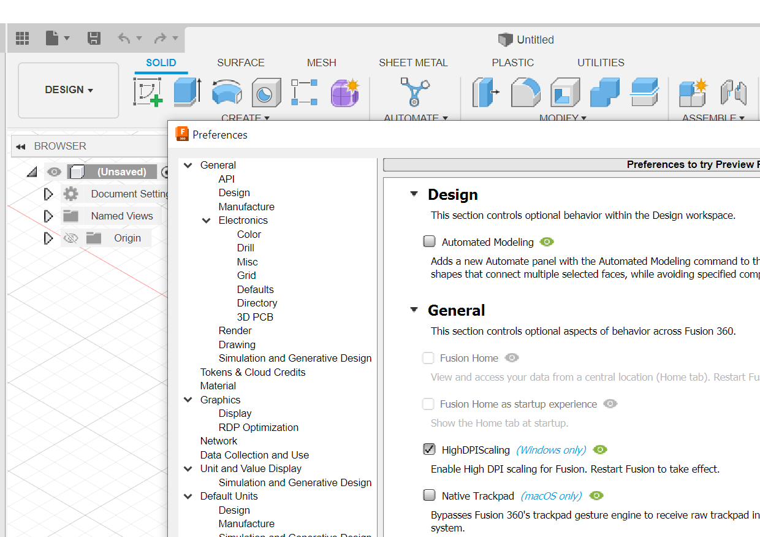The image size is (760, 537).
Task: Show the hidden Origin folder via eye
Action: pos(71,238)
